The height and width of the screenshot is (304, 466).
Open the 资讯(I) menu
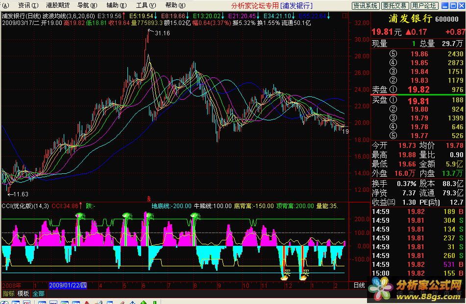pyautogui.click(x=28, y=5)
